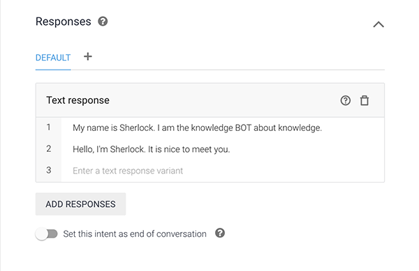This screenshot has width=419, height=271.
Task: Click the ADD RESPONSES button
Action: [80, 204]
